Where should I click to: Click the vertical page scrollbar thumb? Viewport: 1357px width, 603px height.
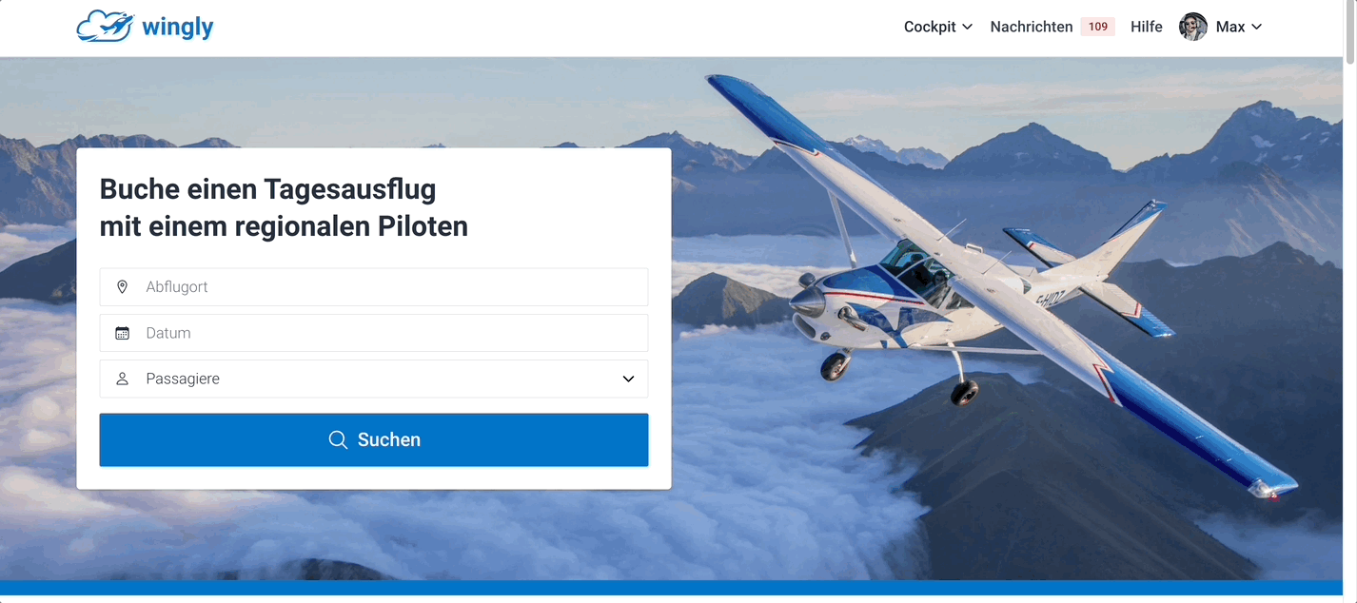coord(1349,33)
